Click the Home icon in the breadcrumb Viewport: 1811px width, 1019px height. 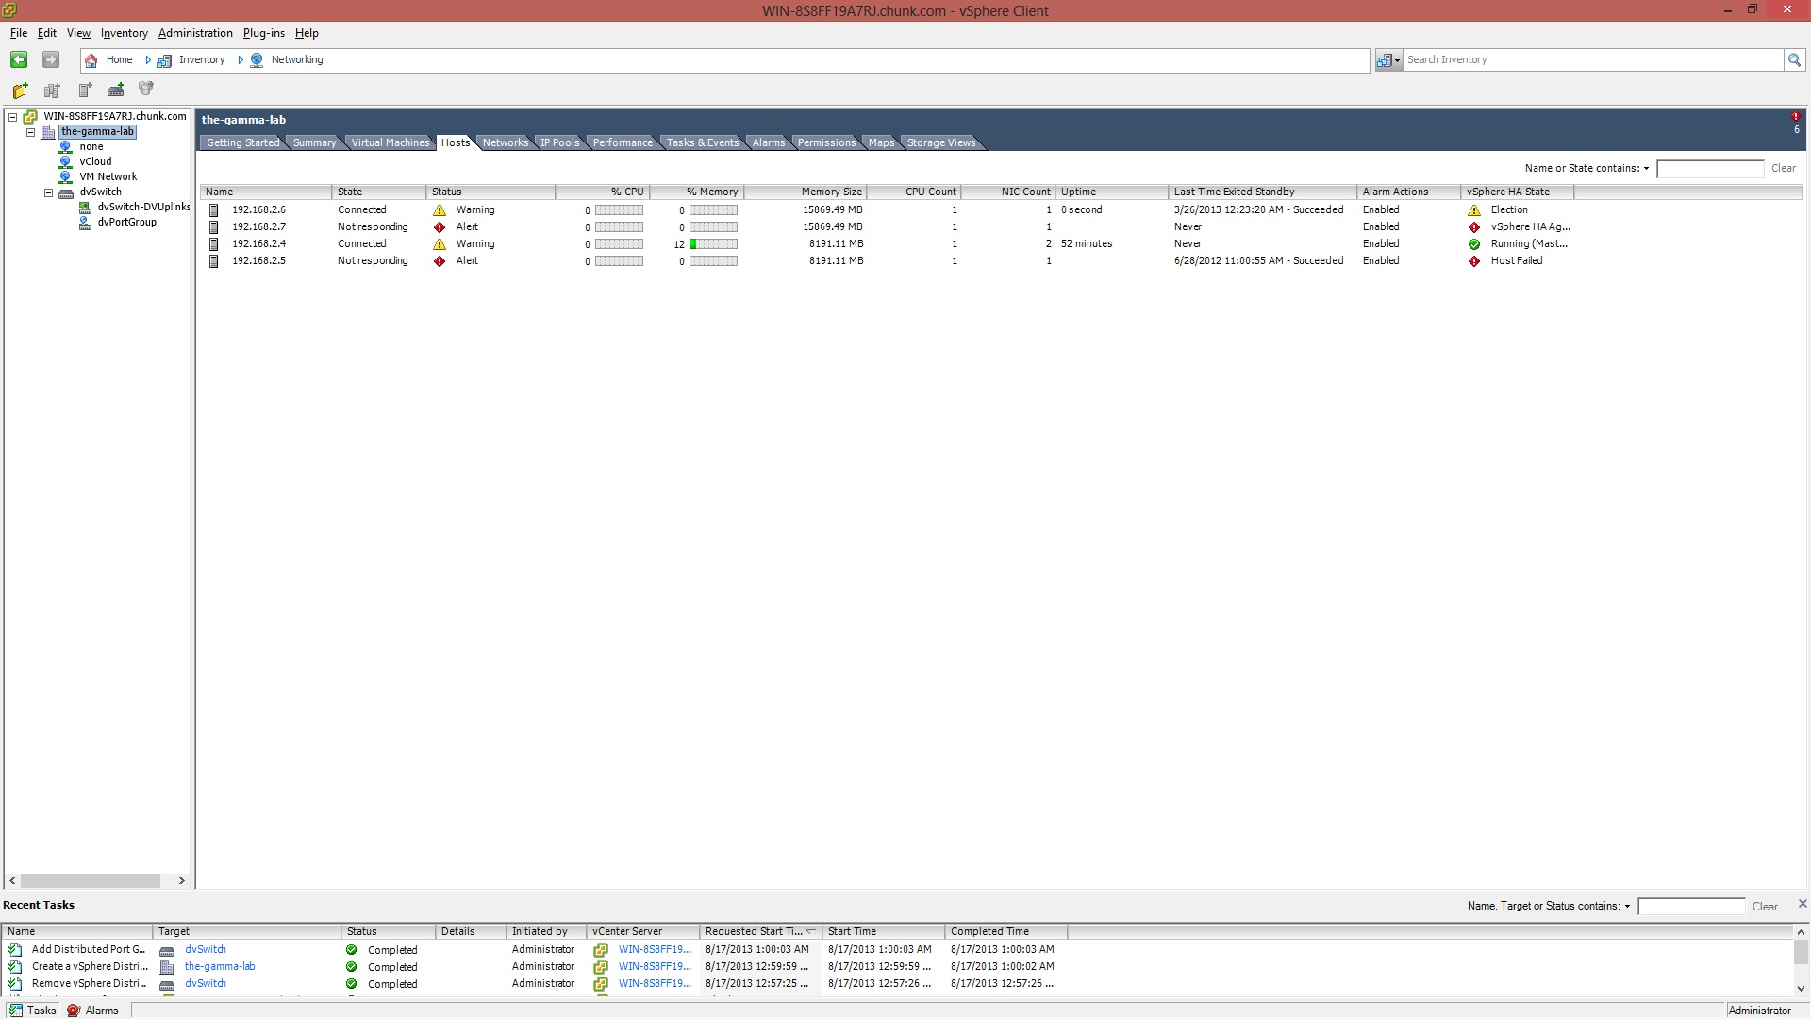coord(91,60)
